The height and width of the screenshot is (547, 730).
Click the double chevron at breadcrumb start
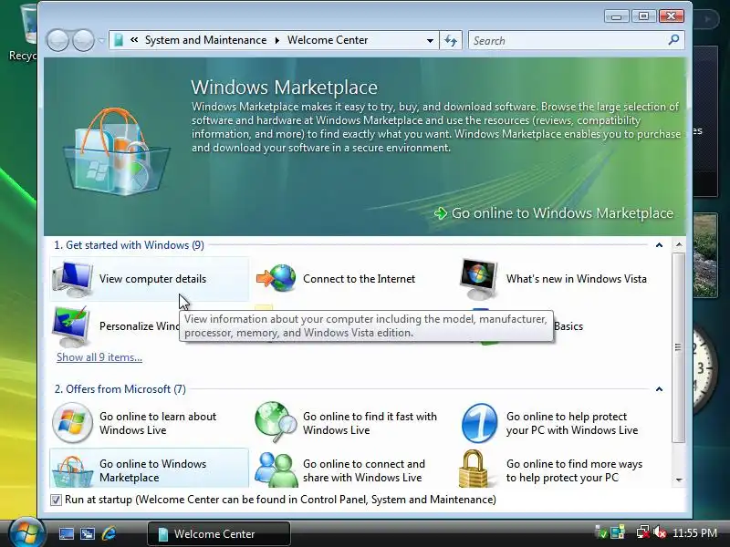click(x=134, y=40)
